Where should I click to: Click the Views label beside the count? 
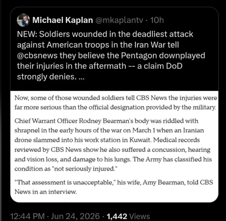pyautogui.click(x=140, y=216)
